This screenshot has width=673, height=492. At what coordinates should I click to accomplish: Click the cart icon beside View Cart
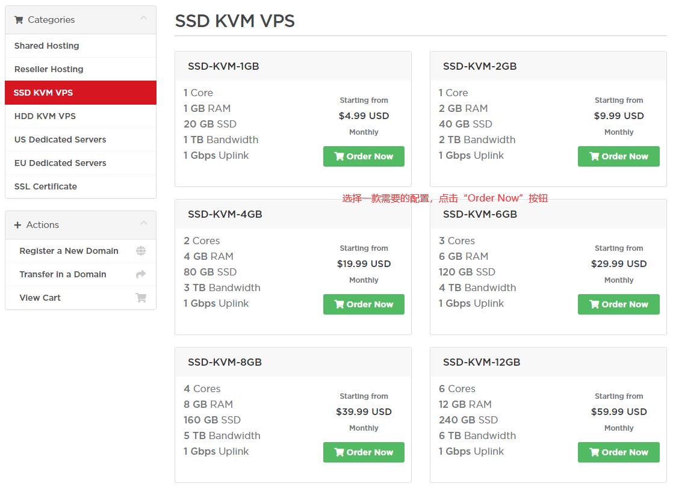(x=141, y=298)
